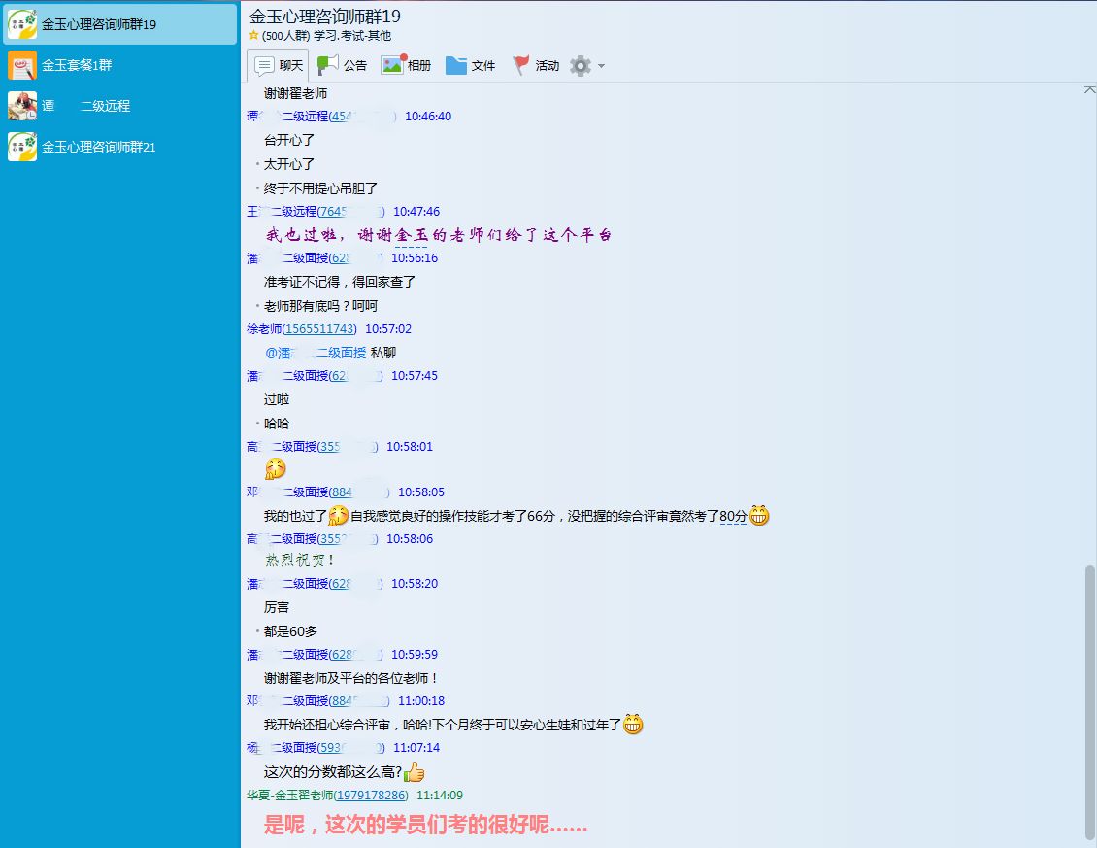
Task: Click sender link 徐老师(1565511743)
Action: 301,329
